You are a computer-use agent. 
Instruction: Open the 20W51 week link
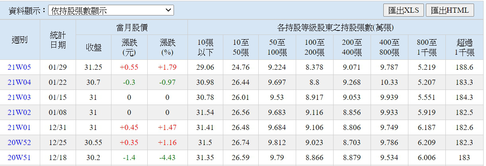19,158
